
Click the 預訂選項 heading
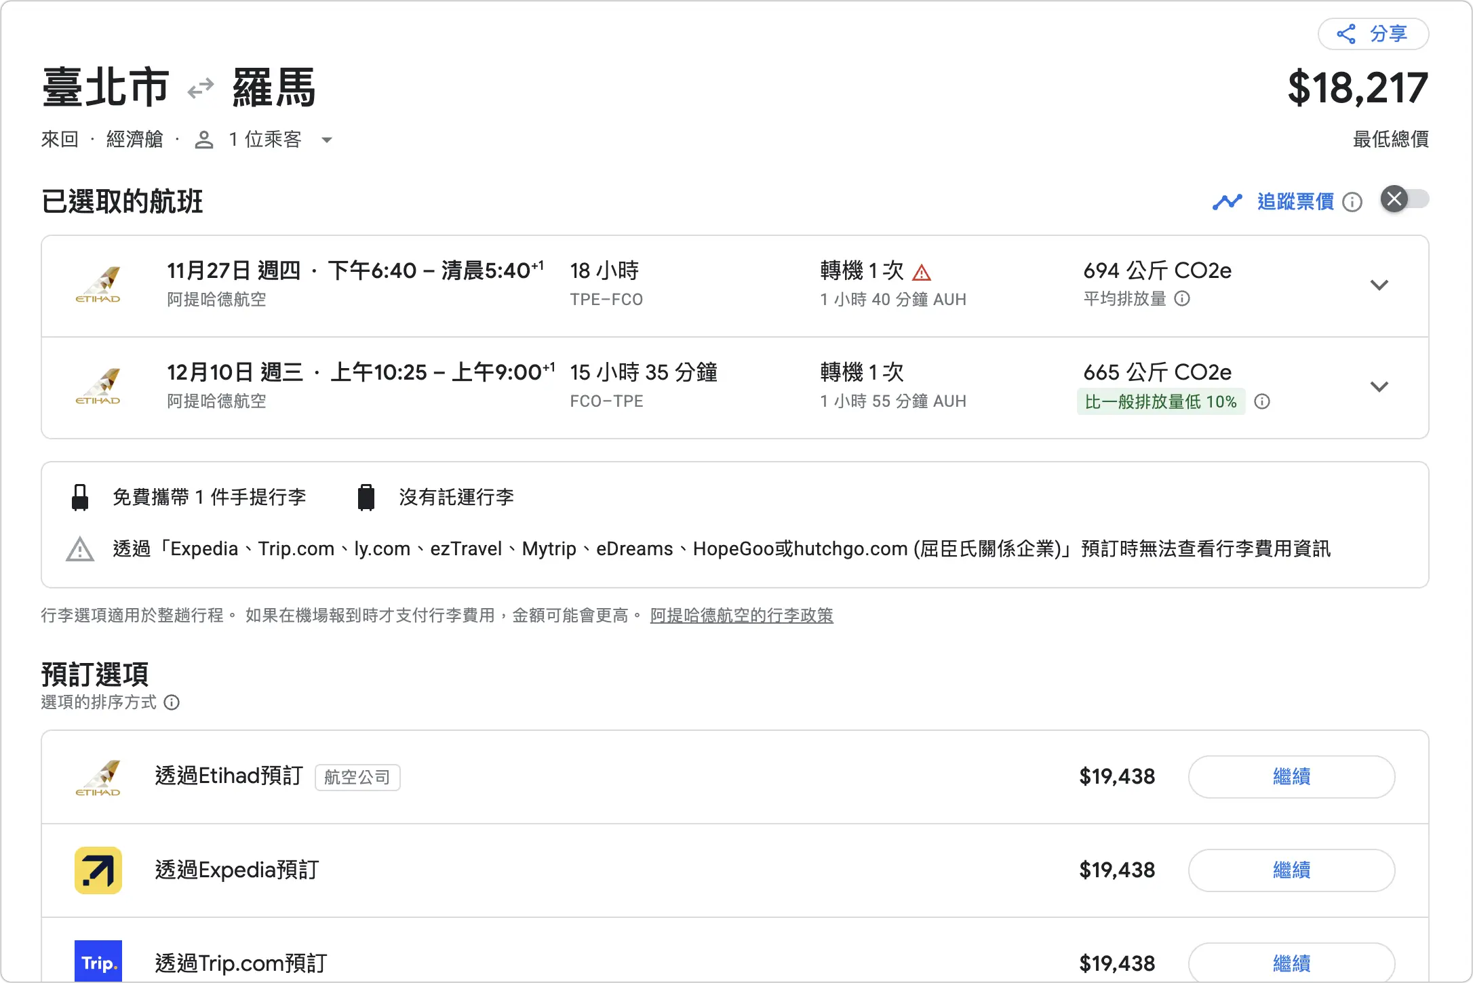[95, 674]
